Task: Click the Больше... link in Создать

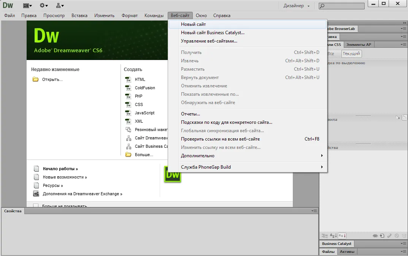Action: click(x=144, y=155)
